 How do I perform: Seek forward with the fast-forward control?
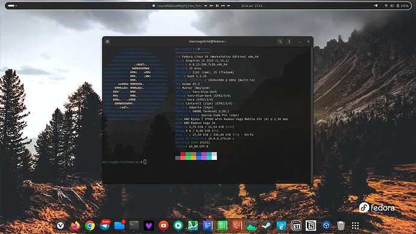(228, 5)
